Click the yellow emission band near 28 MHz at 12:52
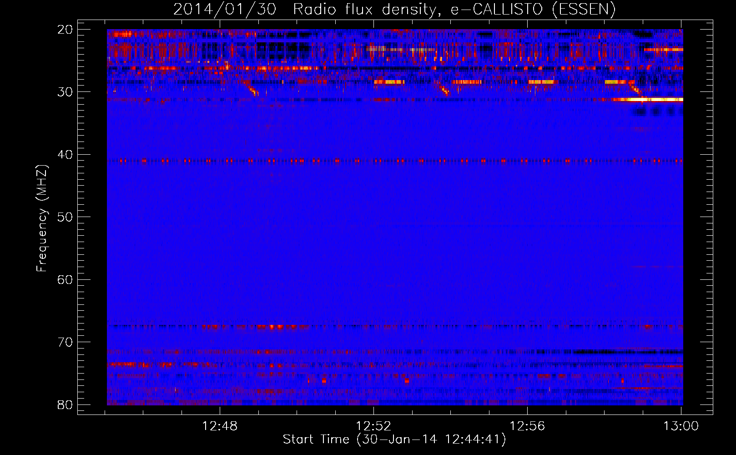The height and width of the screenshot is (455, 736). [389, 82]
